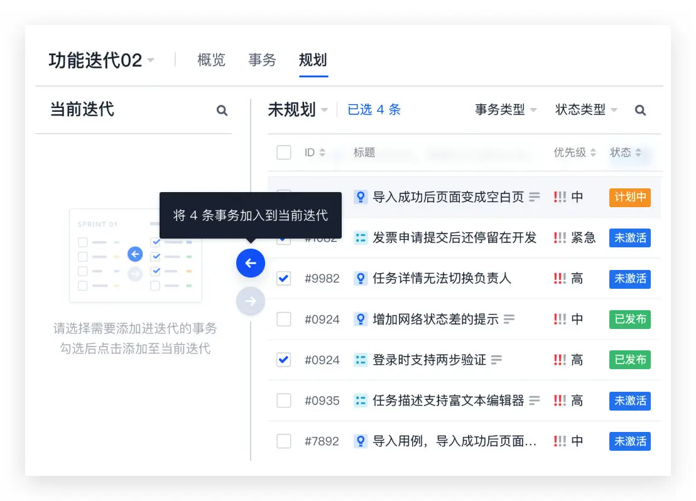
Task: Check the checkbox for #0935 任务描述支持富文本编辑器
Action: pyautogui.click(x=283, y=401)
